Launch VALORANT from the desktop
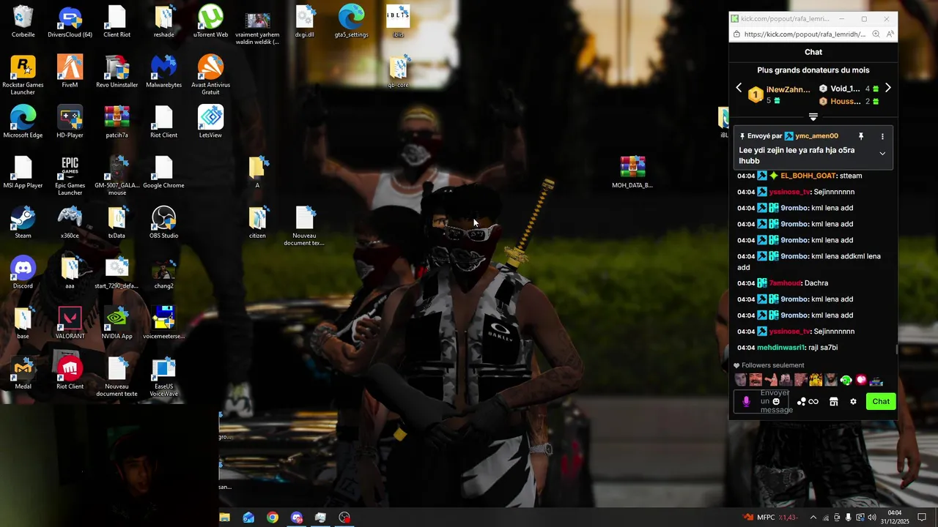The width and height of the screenshot is (938, 527). pyautogui.click(x=70, y=323)
